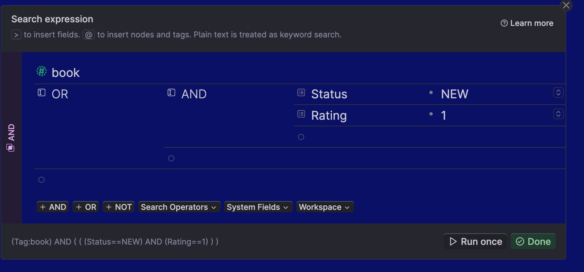This screenshot has height=272, width=584.
Task: Open the System Fields dropdown
Action: pos(258,207)
